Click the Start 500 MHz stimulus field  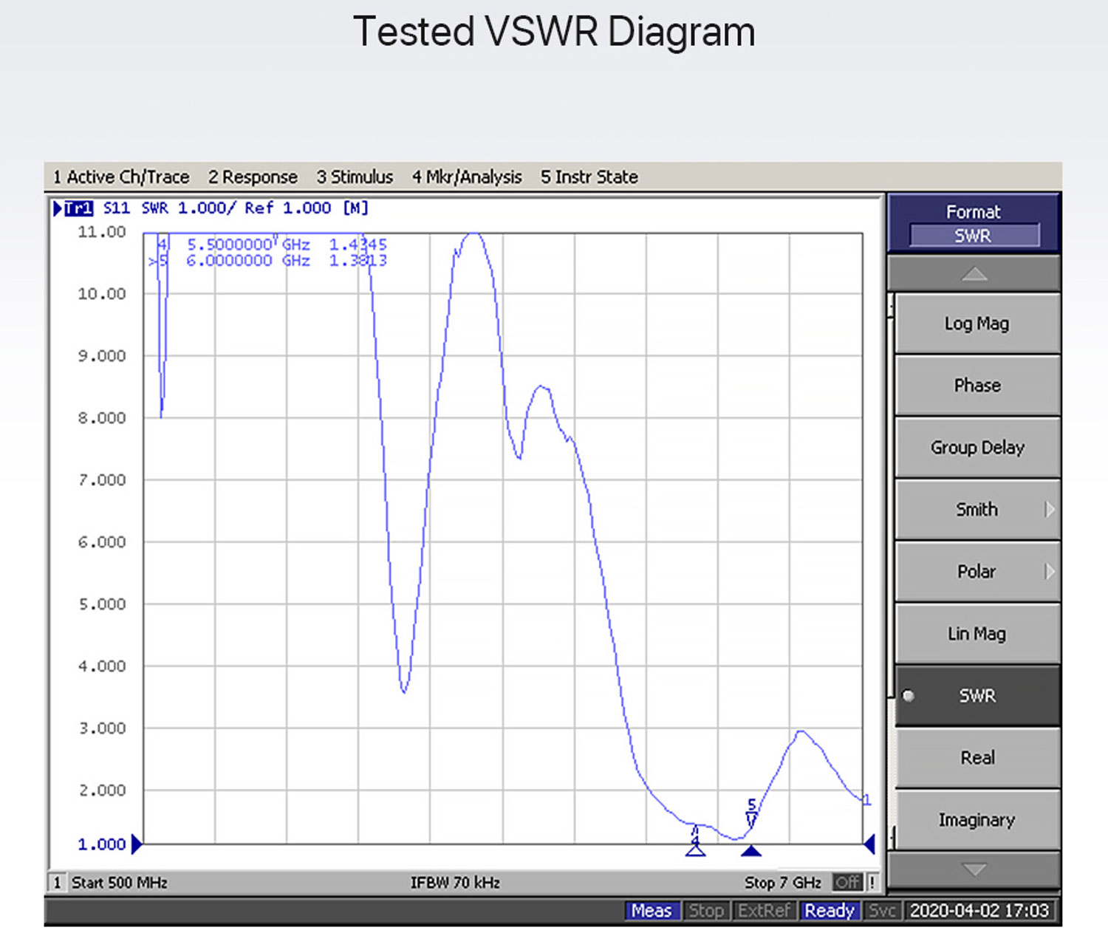click(x=119, y=883)
